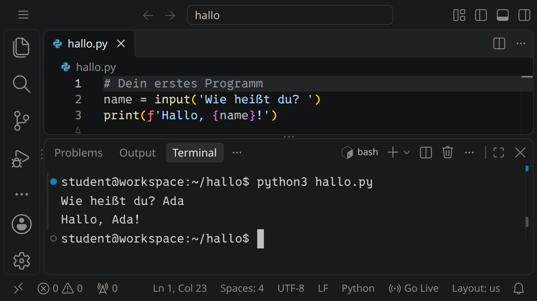Open the application hamburger menu

click(23, 15)
